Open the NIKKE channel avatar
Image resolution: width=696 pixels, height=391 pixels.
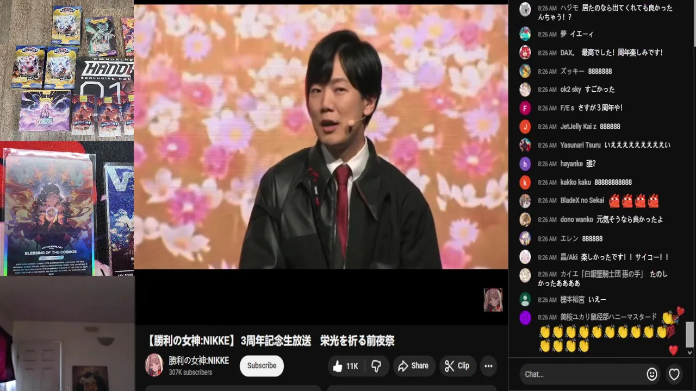coord(154,365)
